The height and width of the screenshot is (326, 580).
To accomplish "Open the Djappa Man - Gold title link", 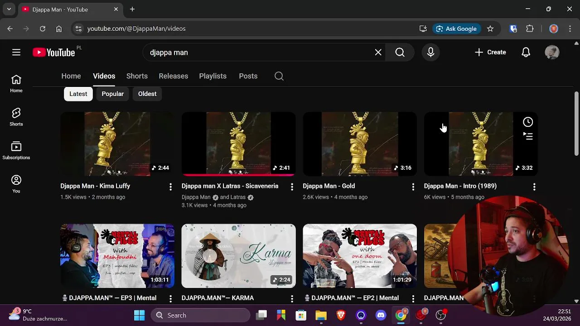I will (x=329, y=186).
